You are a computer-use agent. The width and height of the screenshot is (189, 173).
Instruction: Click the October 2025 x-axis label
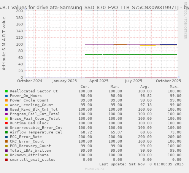(168, 81)
